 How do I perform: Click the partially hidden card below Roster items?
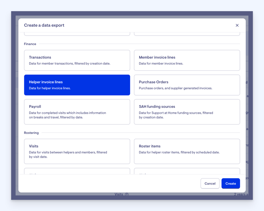[x=187, y=171]
